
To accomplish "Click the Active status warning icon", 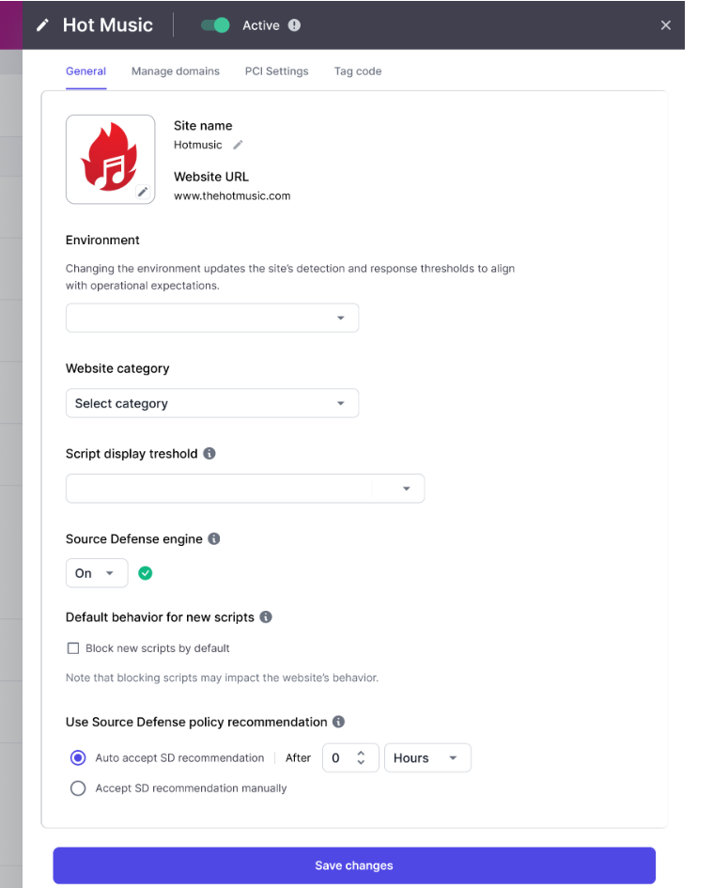I will click(294, 25).
